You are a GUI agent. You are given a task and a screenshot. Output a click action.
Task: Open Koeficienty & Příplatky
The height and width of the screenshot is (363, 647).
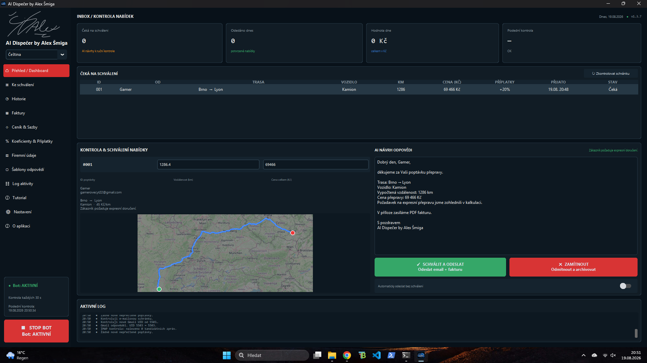point(36,141)
